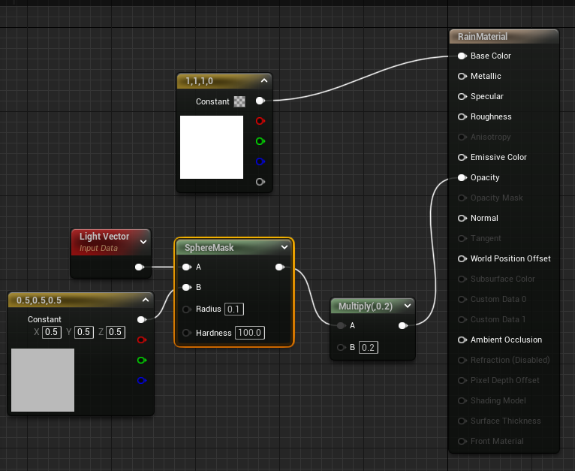Screen dimensions: 575x471
Task: Collapse the 1,1,1,0 constant node
Action: click(x=264, y=80)
